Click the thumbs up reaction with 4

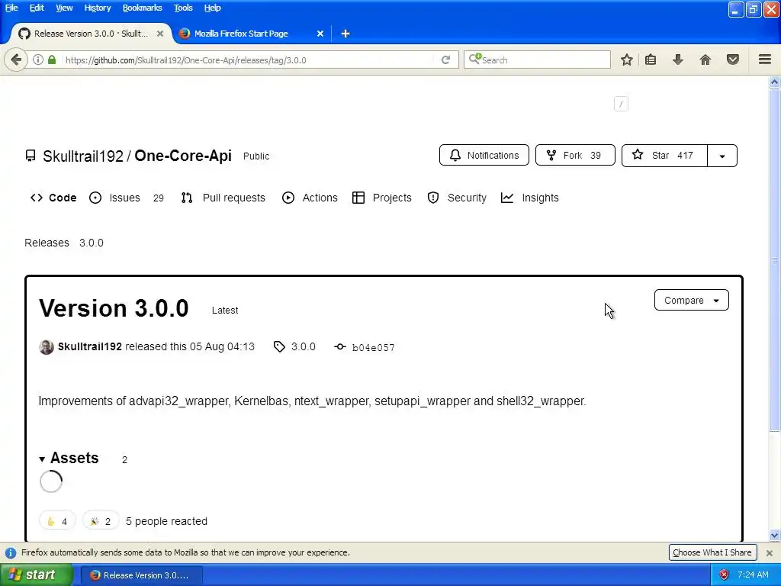(56, 521)
